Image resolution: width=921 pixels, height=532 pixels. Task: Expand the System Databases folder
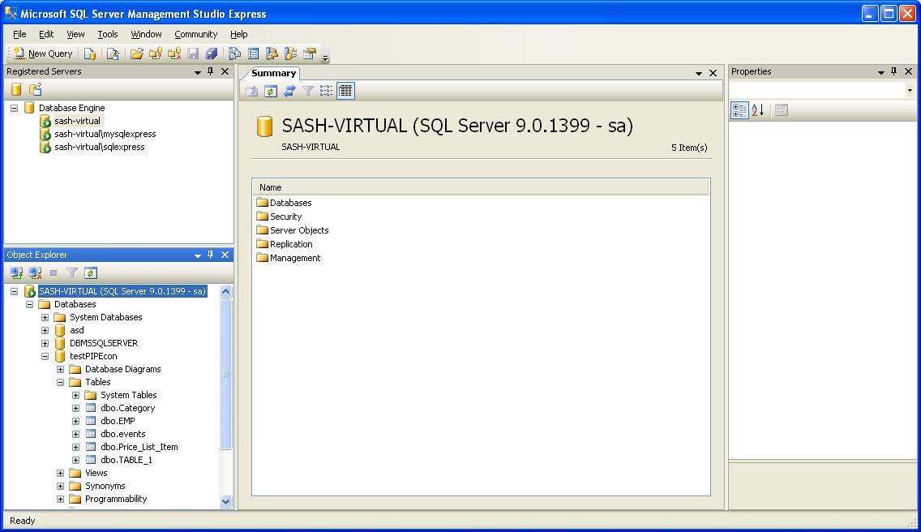(x=45, y=317)
